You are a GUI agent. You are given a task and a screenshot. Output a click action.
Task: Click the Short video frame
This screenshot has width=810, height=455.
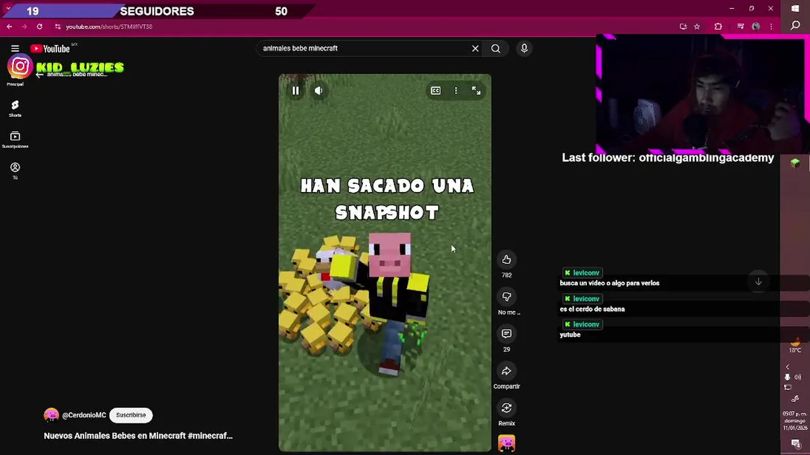pos(385,263)
